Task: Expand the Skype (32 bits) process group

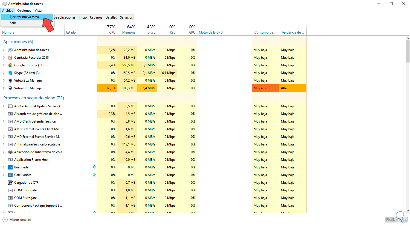Action: click(x=4, y=73)
